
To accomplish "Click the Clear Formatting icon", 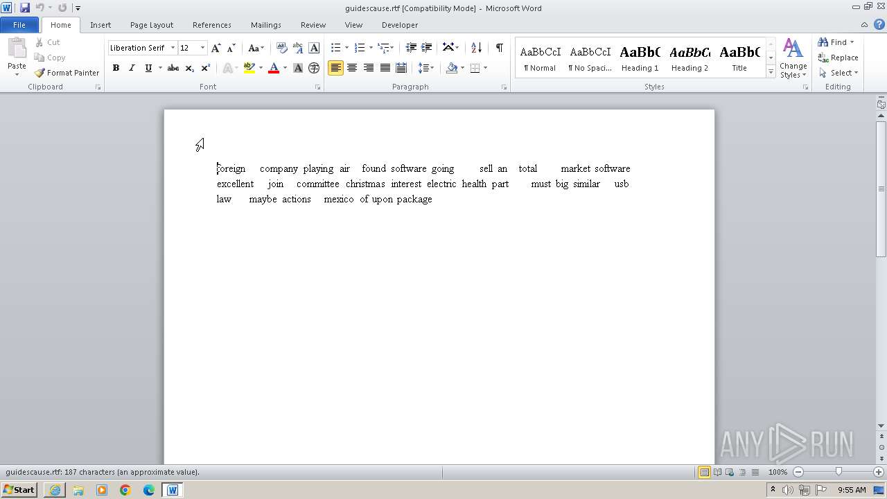I will click(x=281, y=48).
